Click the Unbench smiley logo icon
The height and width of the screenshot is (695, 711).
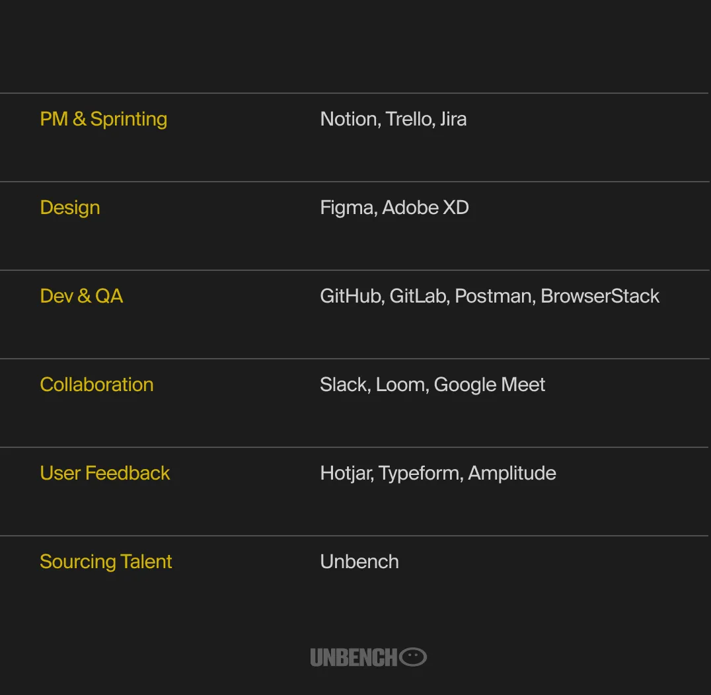pos(412,657)
